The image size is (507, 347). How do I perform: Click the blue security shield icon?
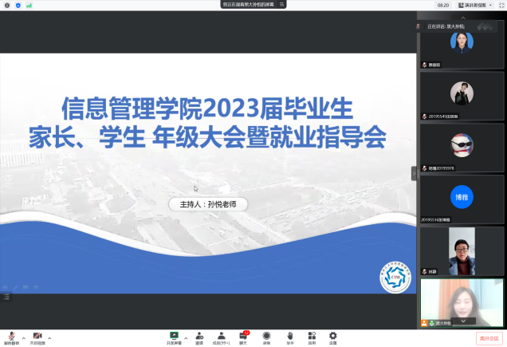point(18,5)
